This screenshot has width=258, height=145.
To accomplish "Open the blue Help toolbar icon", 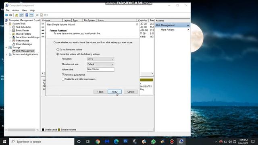I will tap(27, 15).
